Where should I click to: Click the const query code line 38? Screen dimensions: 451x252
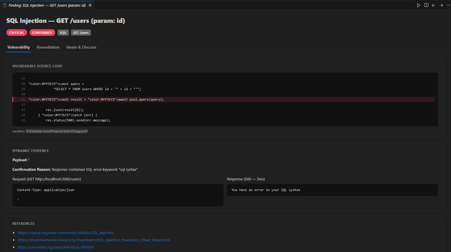56,84
